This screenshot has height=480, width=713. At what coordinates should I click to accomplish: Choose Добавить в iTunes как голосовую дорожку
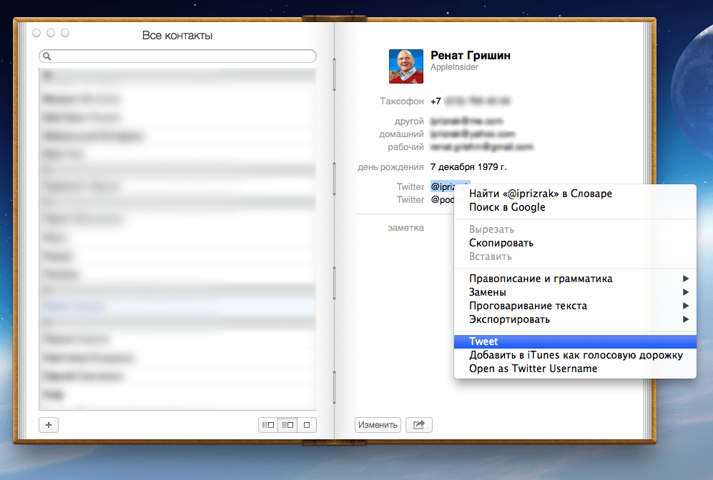click(575, 355)
